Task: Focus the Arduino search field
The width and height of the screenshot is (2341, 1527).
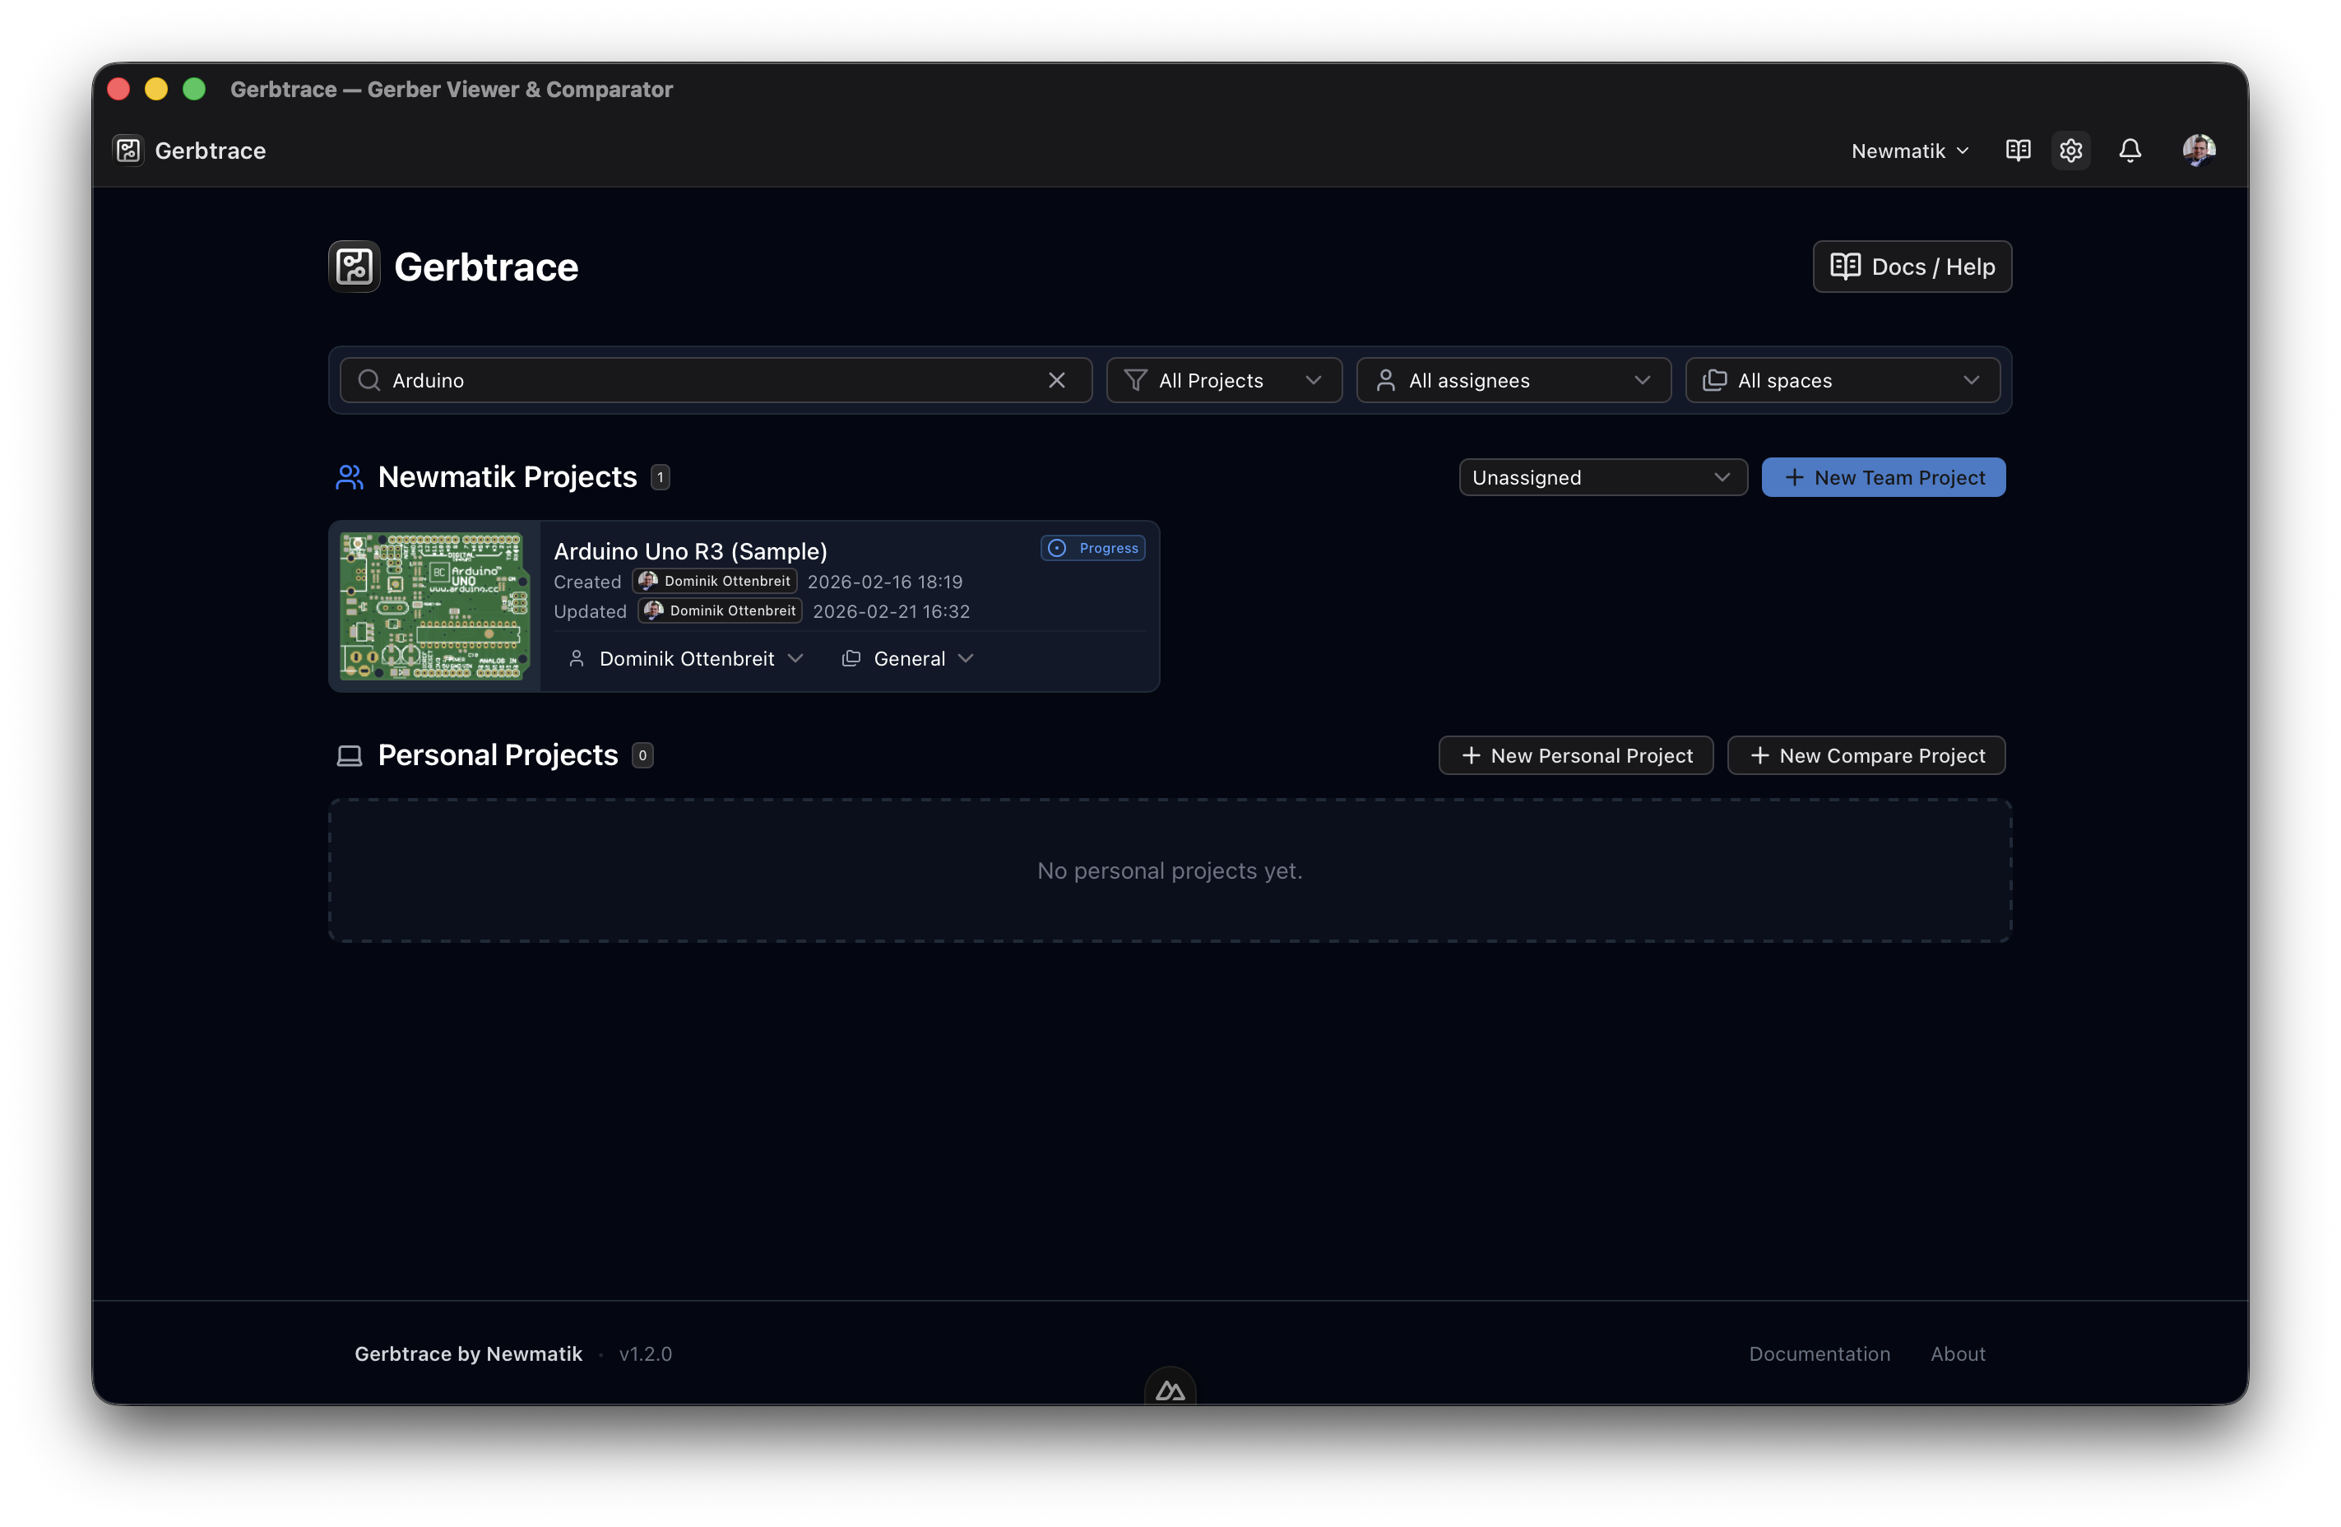Action: (715, 380)
